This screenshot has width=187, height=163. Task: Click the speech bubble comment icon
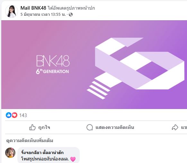tap(90, 127)
